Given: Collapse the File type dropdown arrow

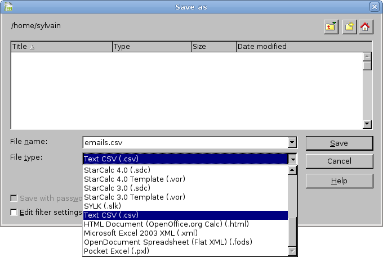Looking at the screenshot, I should point(292,159).
